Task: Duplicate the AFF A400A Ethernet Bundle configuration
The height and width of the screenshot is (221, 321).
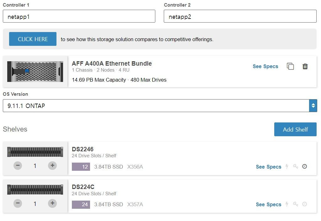Action: (x=290, y=66)
